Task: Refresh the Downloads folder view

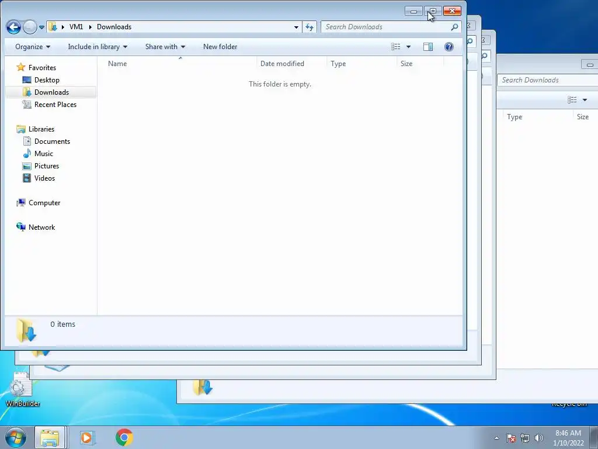Action: pos(310,27)
